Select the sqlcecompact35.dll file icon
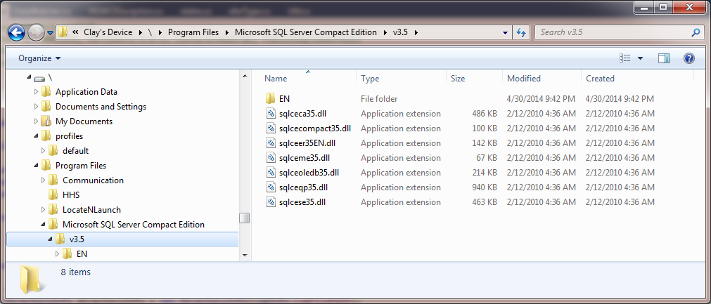Screen dimensions: 711x304 point(271,128)
